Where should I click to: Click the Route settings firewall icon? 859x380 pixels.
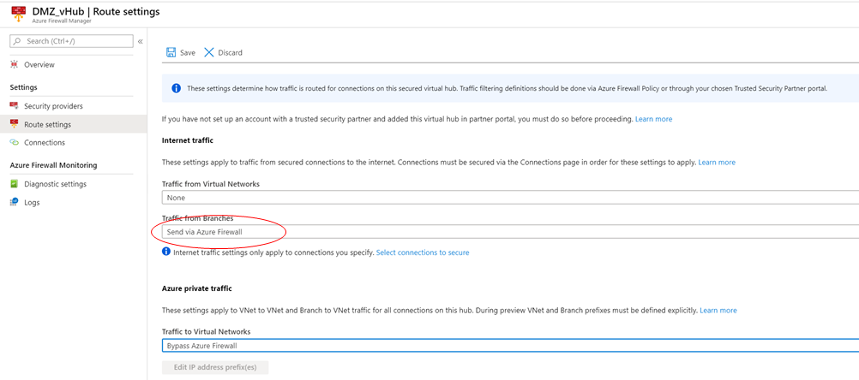point(15,124)
